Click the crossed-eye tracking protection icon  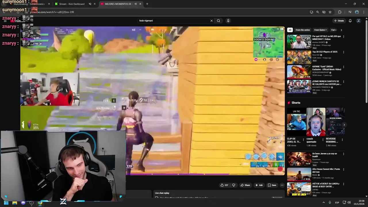(324, 12)
